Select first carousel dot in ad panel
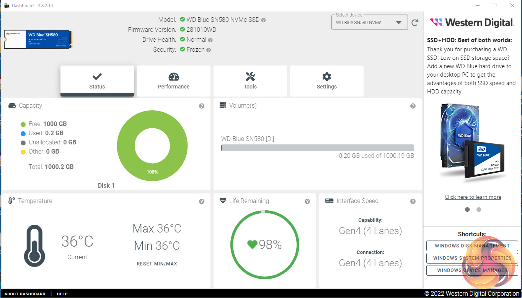 (x=467, y=210)
